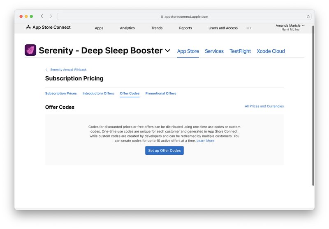
Task: Go to Trends section
Action: [x=157, y=28]
